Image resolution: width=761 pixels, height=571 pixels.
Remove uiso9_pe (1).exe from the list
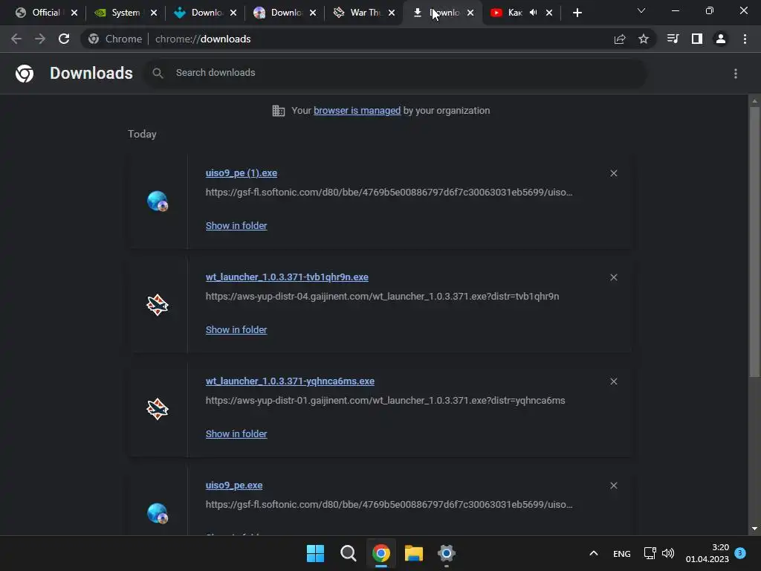coord(613,173)
